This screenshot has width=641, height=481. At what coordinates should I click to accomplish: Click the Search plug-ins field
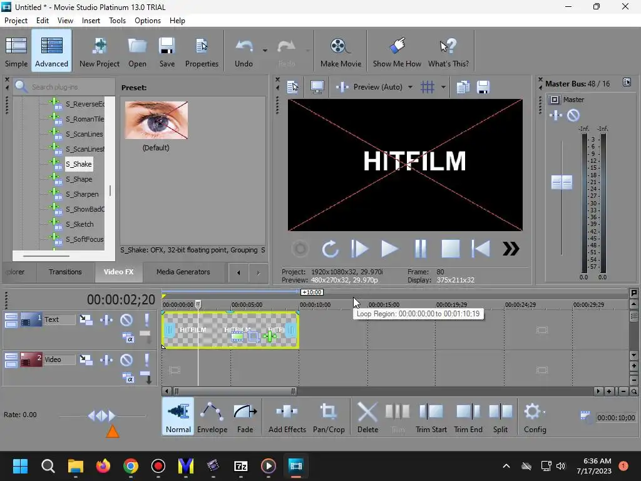(x=64, y=86)
